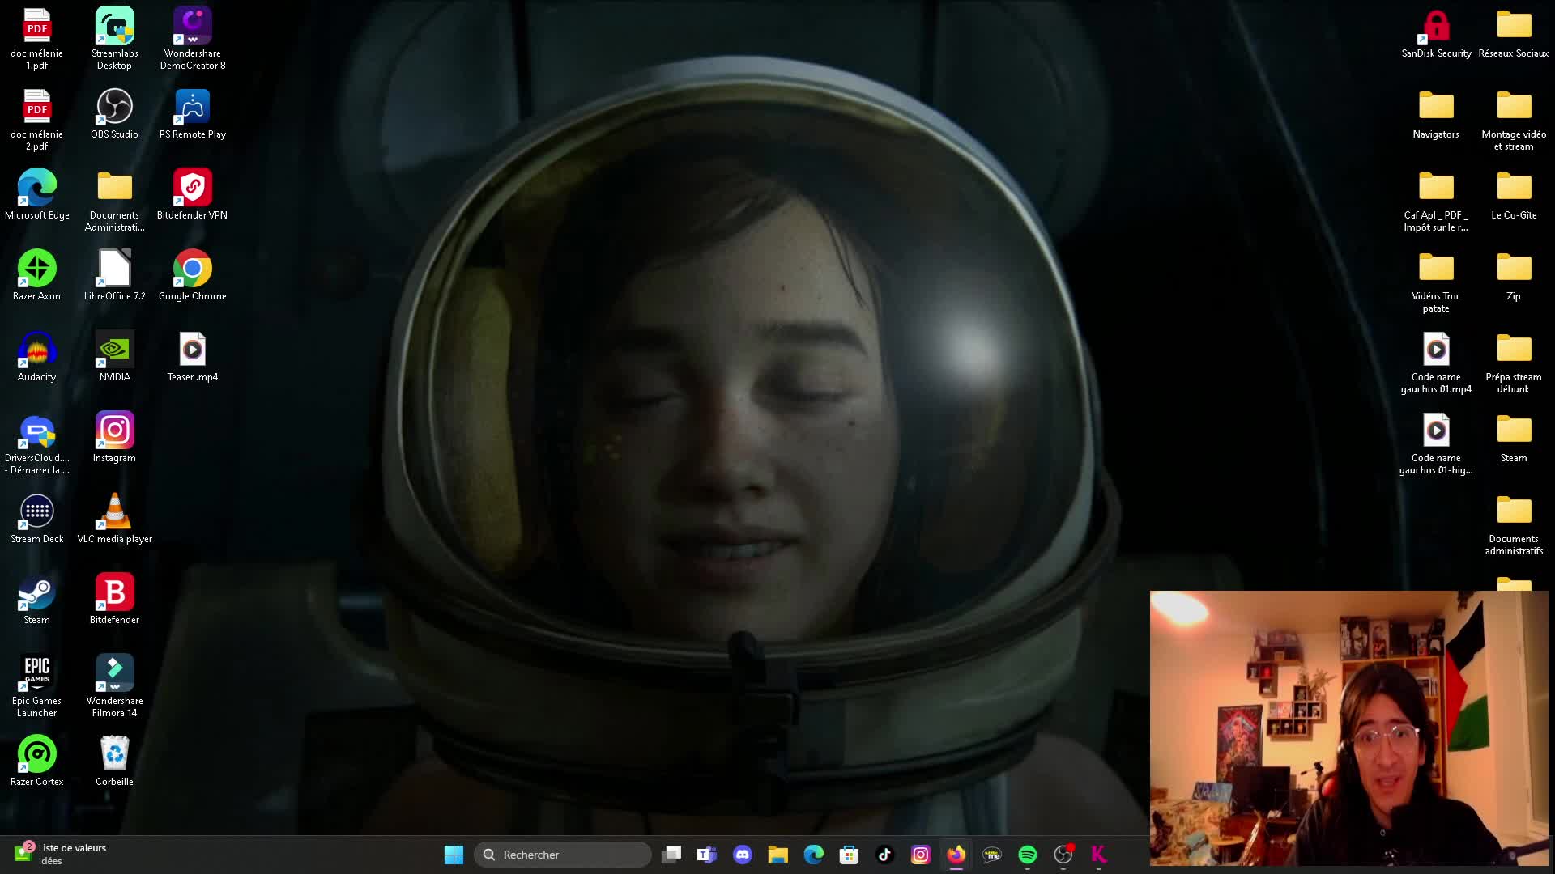This screenshot has height=874, width=1555.
Task: Launch Epic Games Launcher
Action: tap(36, 685)
